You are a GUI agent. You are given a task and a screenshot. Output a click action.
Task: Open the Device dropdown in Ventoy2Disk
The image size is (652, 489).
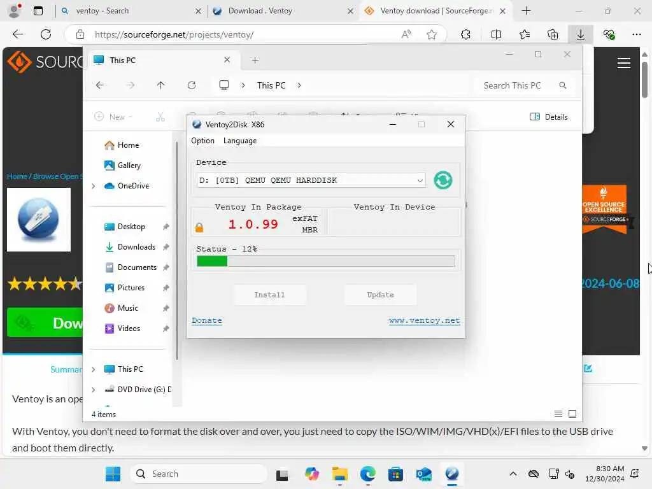pos(311,180)
